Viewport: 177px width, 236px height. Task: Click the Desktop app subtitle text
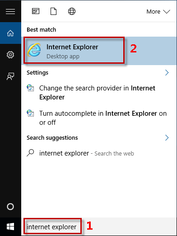(63, 57)
